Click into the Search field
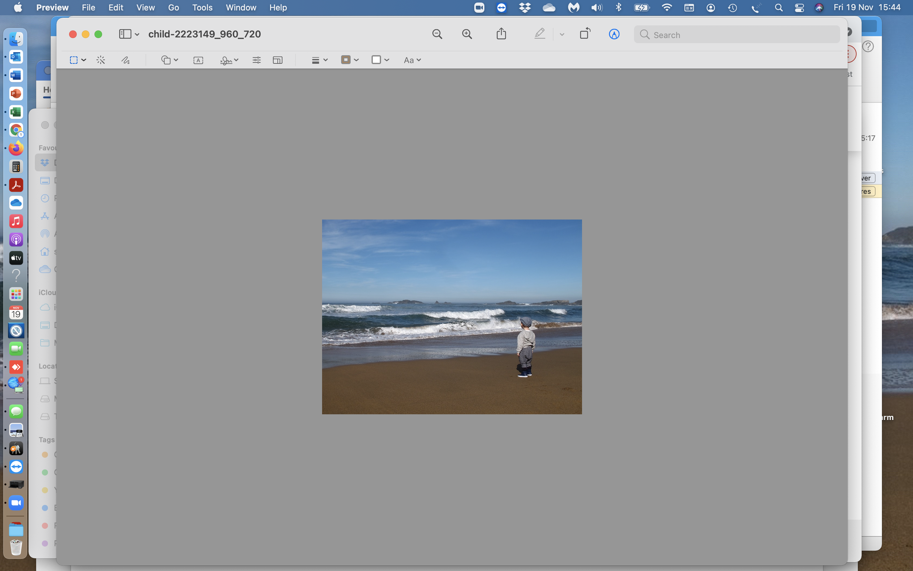913x571 pixels. point(740,35)
